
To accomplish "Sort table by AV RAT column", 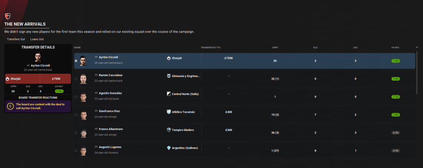I will click(x=395, y=47).
